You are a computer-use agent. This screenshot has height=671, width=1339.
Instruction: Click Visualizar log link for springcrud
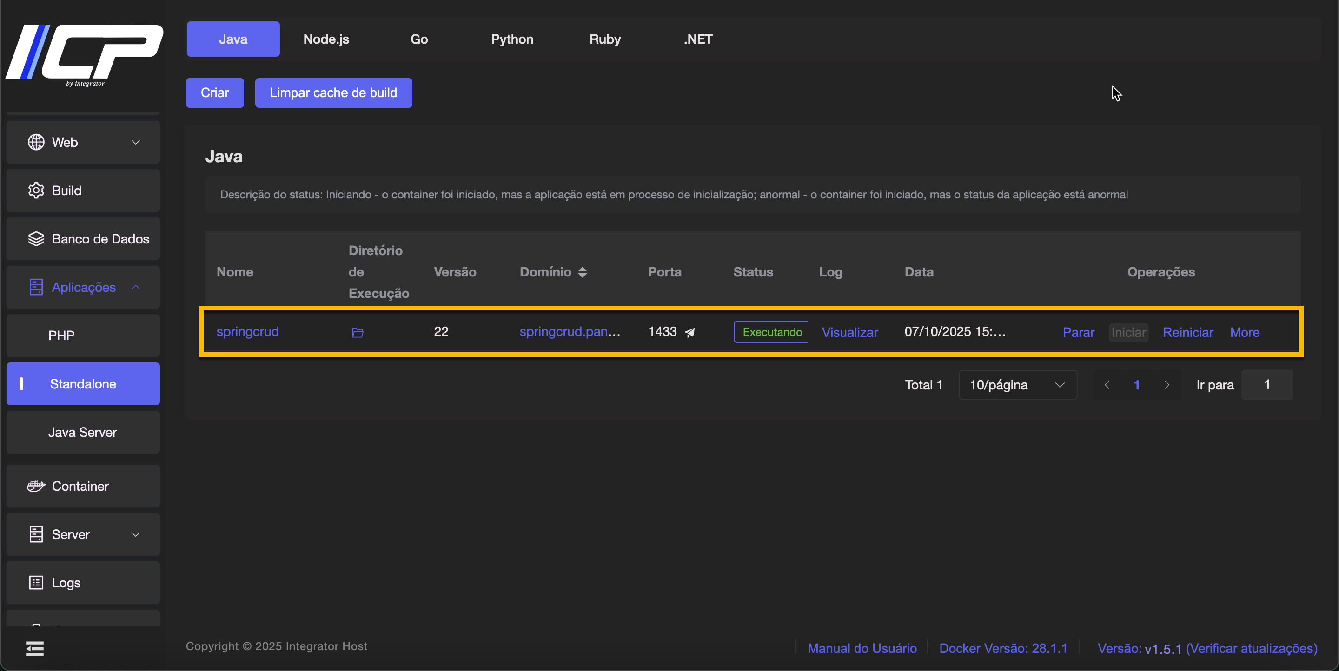849,332
